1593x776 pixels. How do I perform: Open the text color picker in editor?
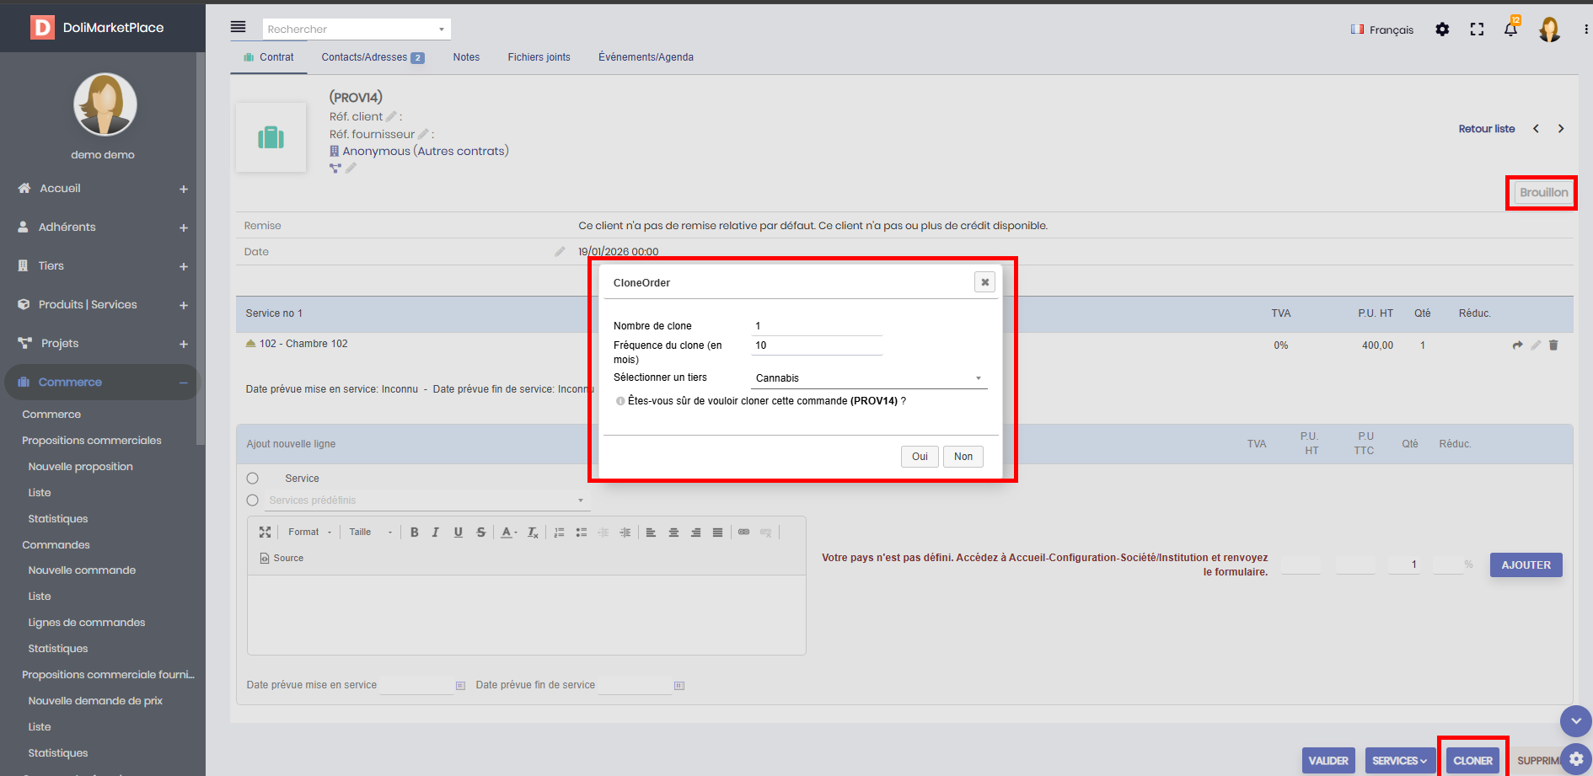tap(508, 532)
